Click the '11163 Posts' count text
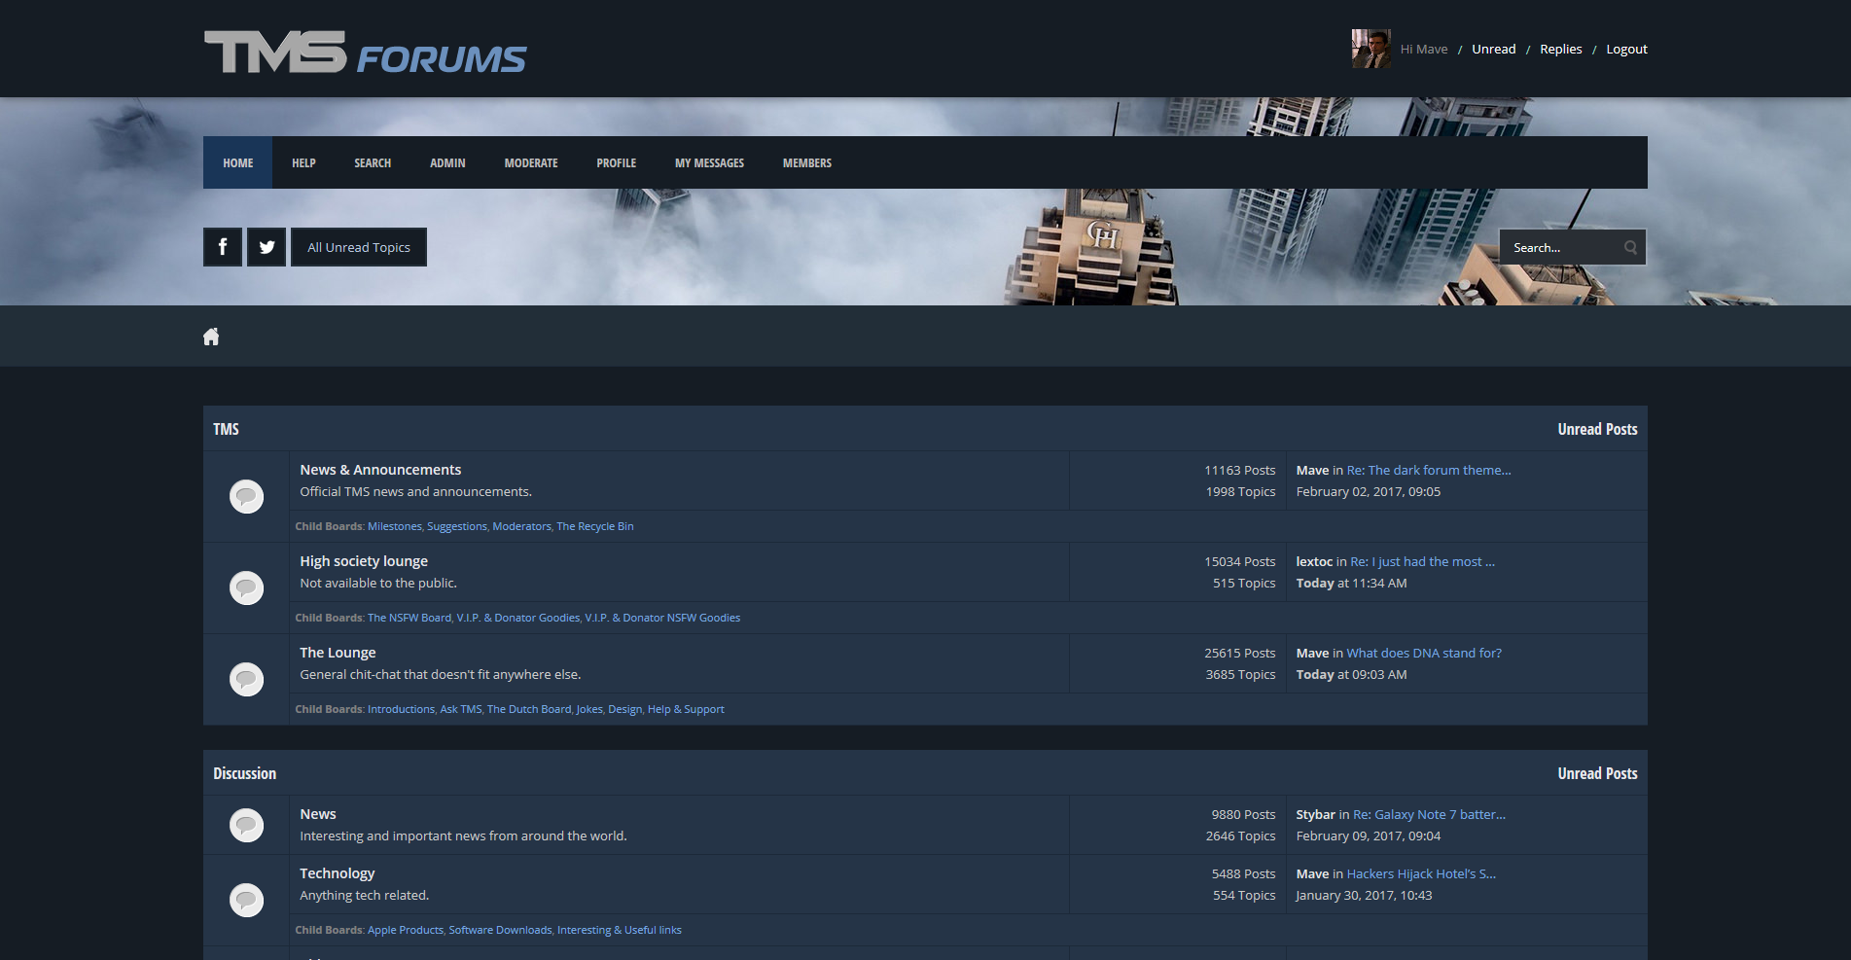The width and height of the screenshot is (1851, 960). (1239, 470)
